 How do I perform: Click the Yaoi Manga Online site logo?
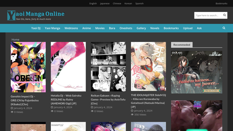(x=36, y=15)
